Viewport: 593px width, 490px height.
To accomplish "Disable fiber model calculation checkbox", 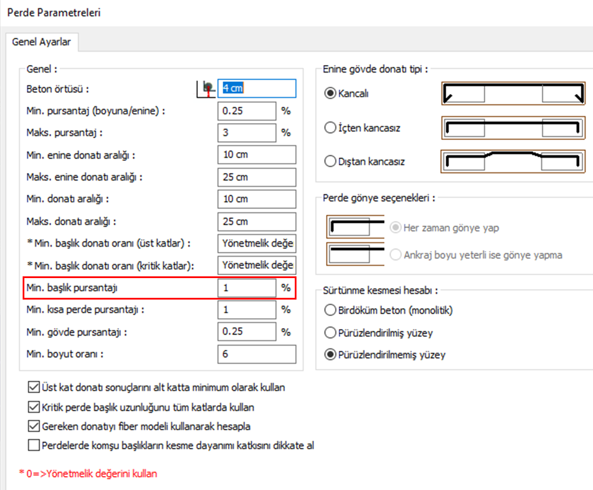I will pos(34,426).
